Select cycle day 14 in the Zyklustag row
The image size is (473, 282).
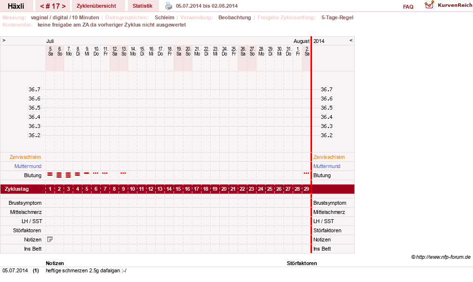point(169,189)
